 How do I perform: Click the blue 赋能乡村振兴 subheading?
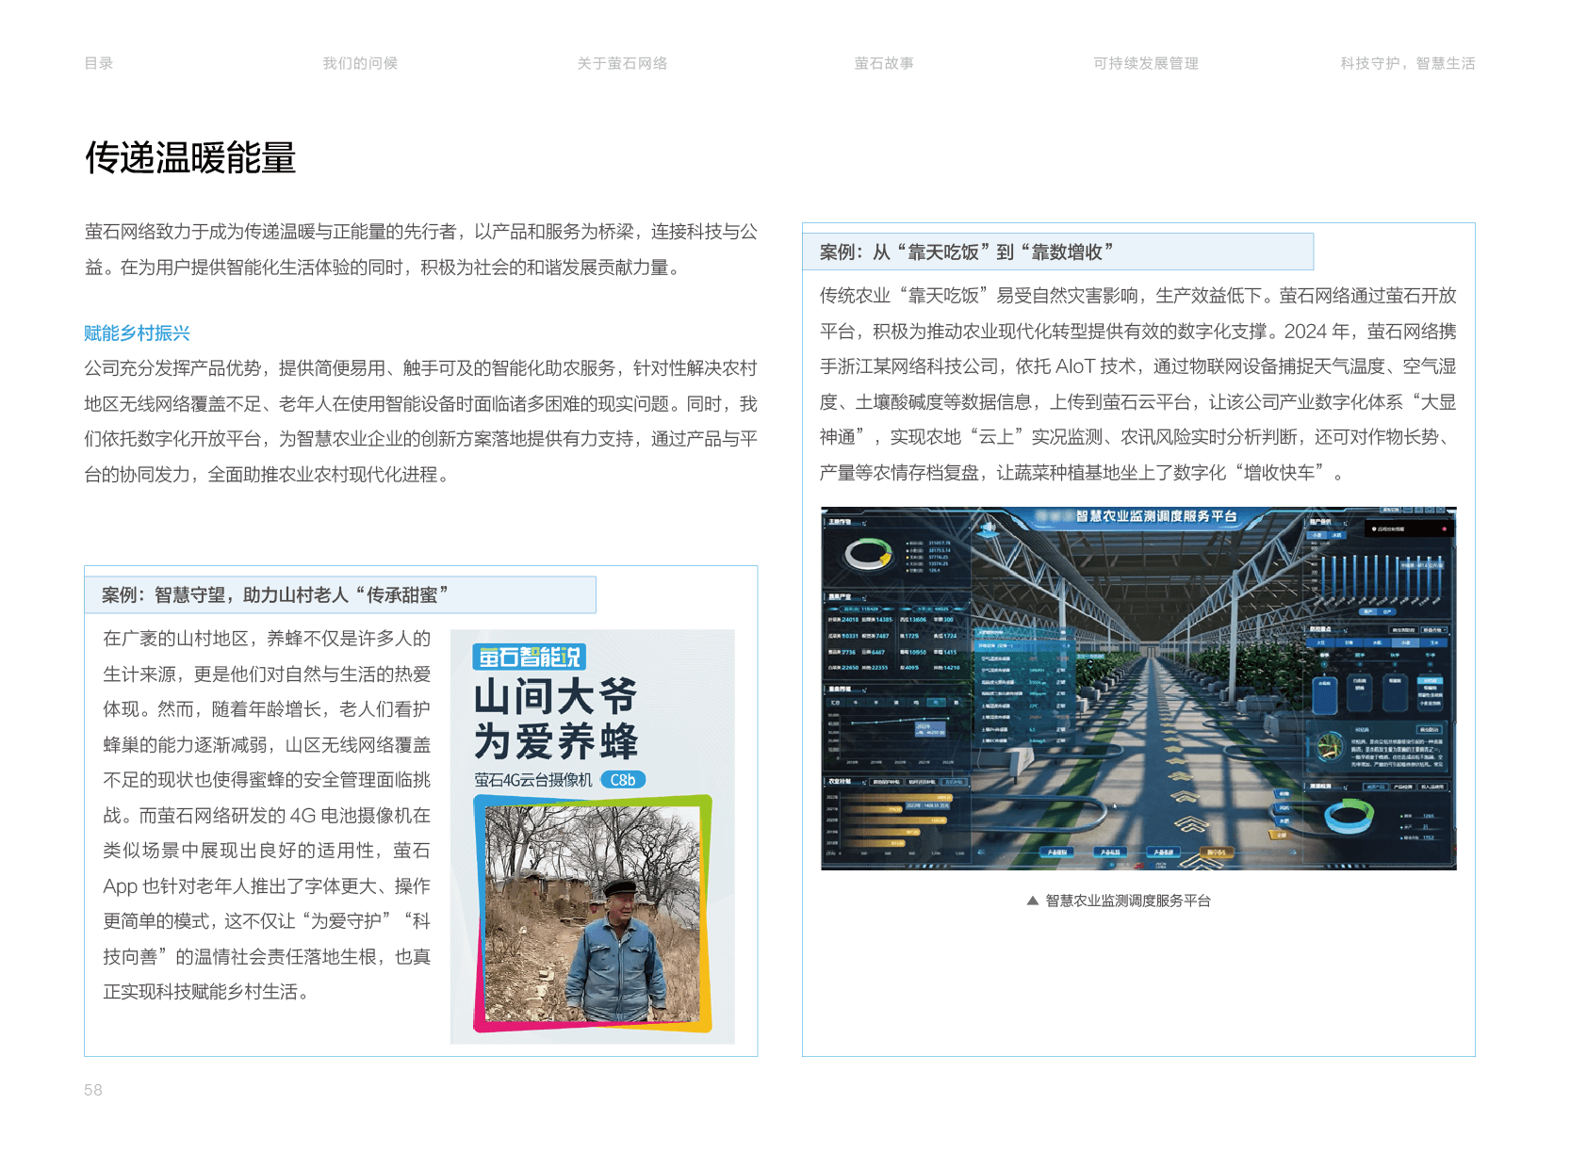(x=138, y=333)
